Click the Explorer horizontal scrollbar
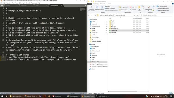This screenshot has width=174, height=98. [123, 91]
